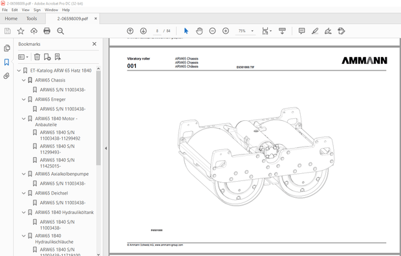The height and width of the screenshot is (256, 401).
Task: Switch to the Home tab
Action: pos(11,18)
